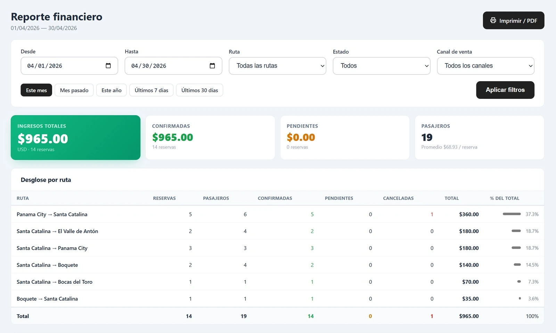
Task: Click the 'Aplicar filtros' button
Action: pos(505,90)
